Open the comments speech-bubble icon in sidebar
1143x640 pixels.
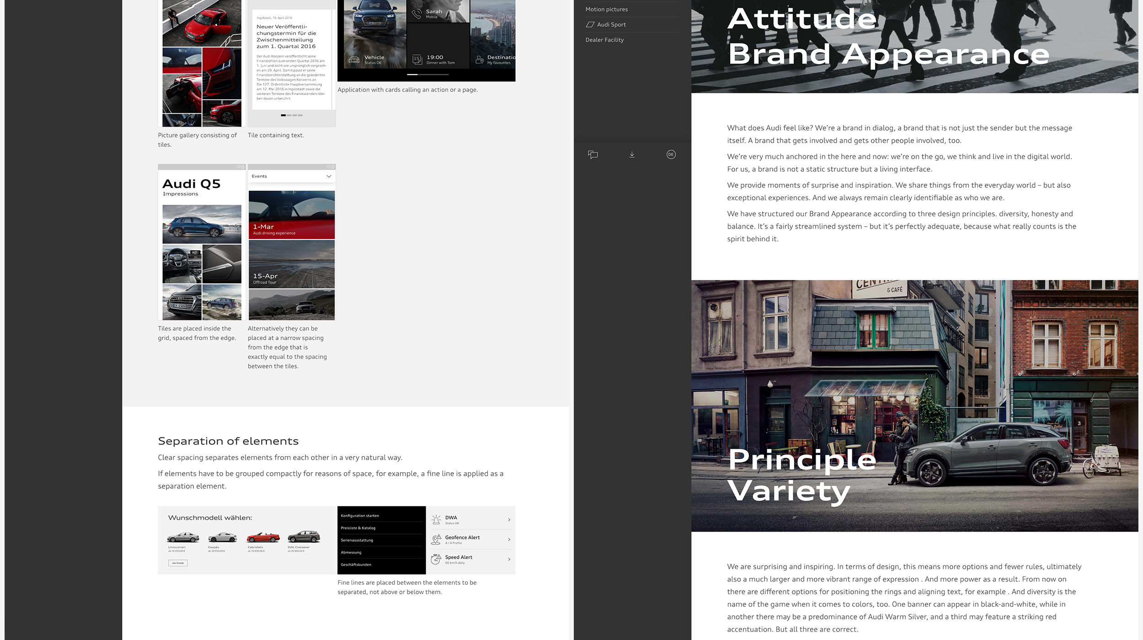[x=593, y=155]
